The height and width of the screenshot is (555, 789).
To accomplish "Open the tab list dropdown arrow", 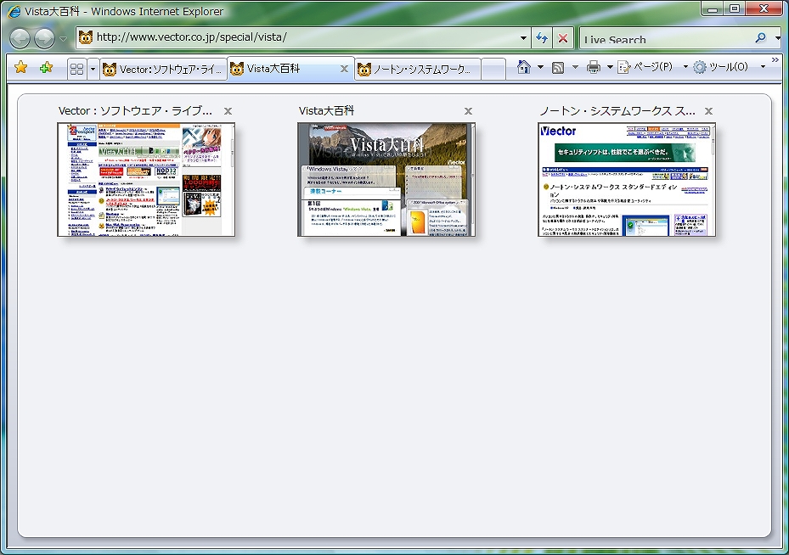I will (x=93, y=69).
